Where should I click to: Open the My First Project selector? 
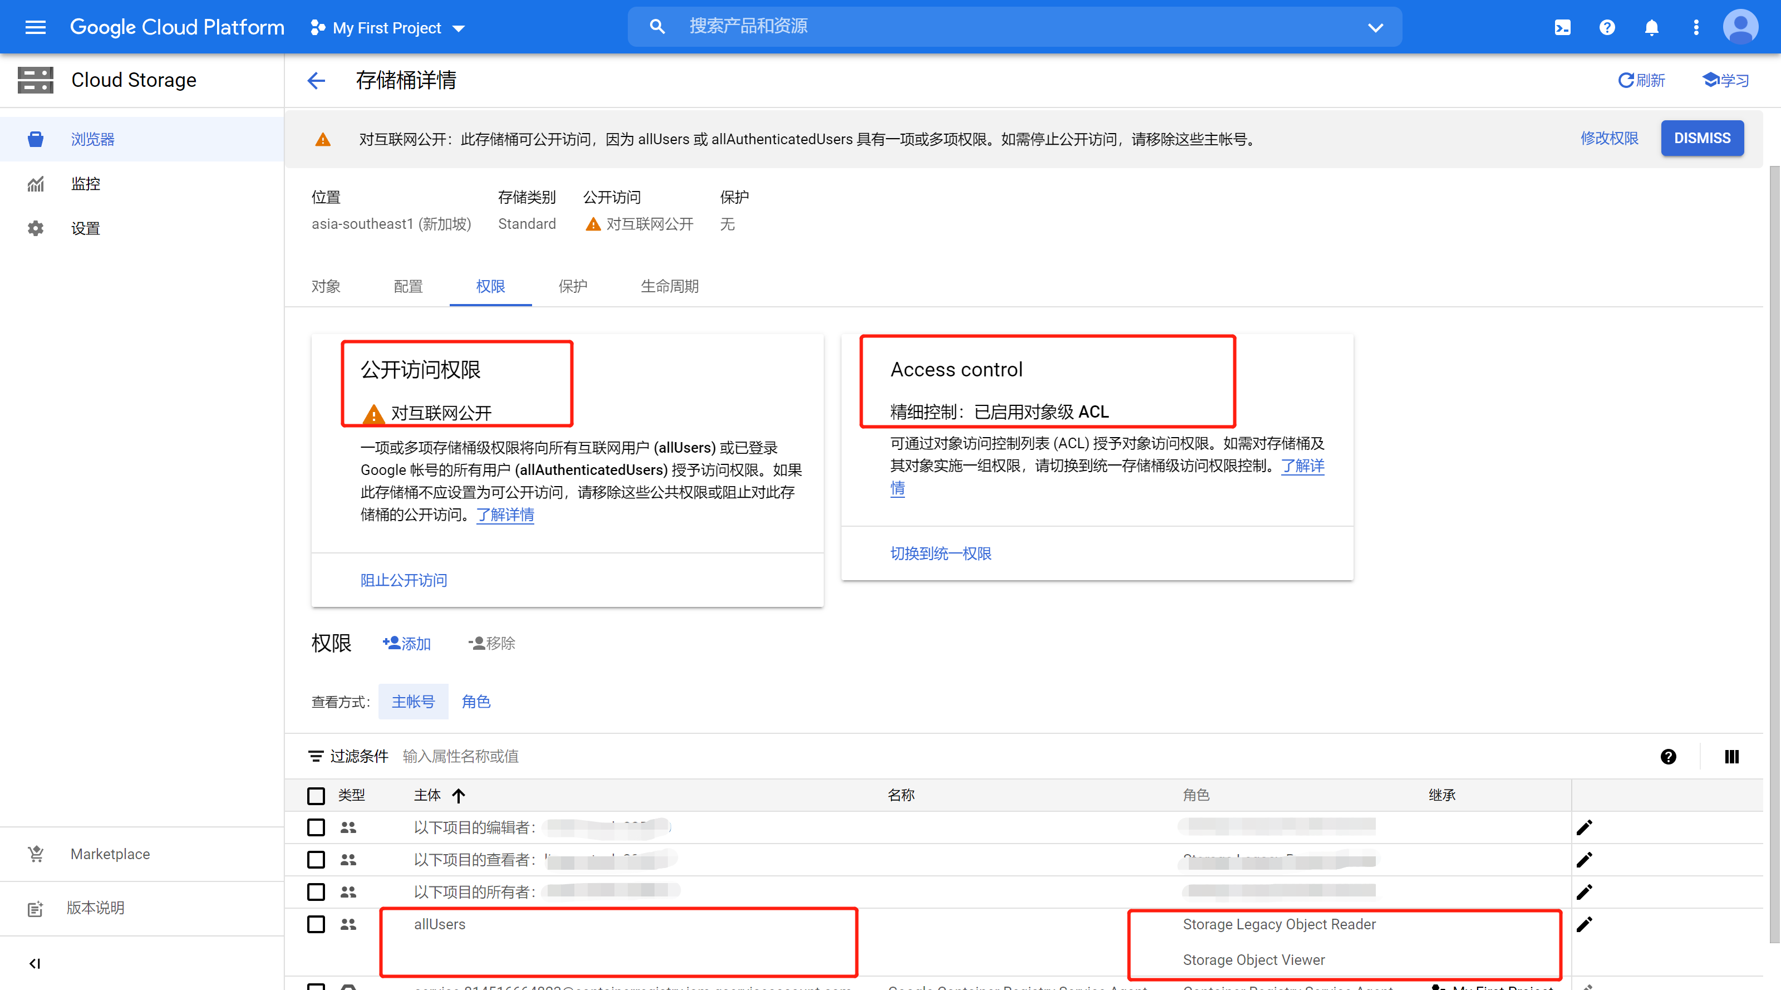click(387, 28)
